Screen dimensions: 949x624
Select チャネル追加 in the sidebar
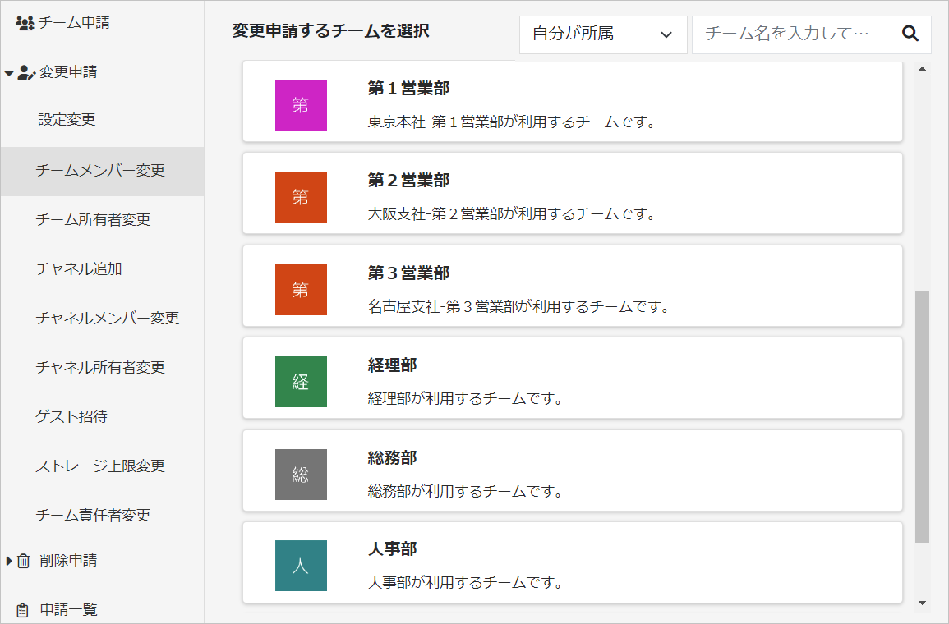(x=79, y=269)
